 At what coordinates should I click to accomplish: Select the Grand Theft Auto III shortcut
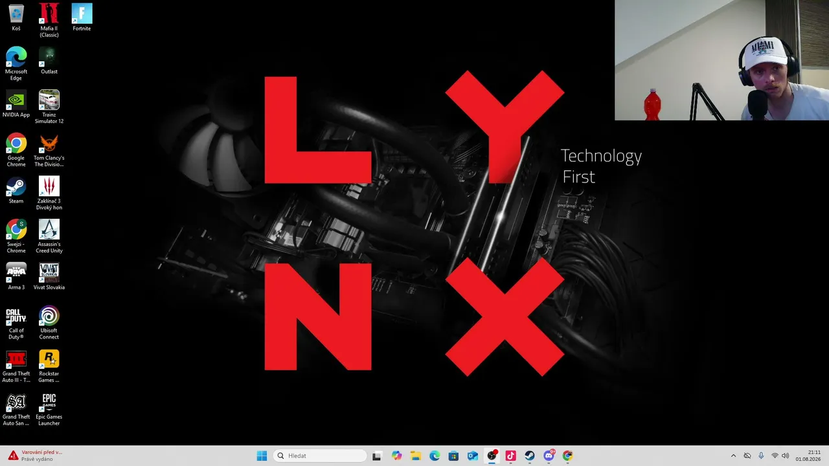(x=16, y=366)
